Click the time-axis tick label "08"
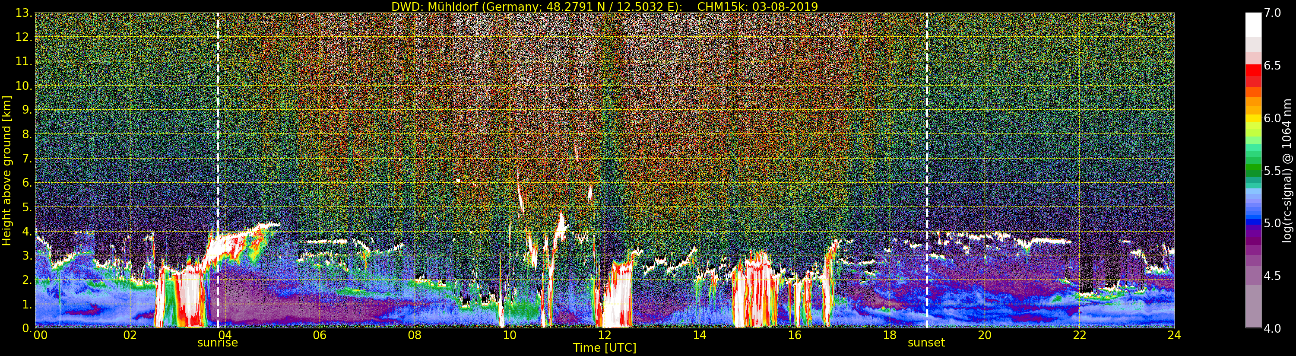This screenshot has height=356, width=1296. coord(415,335)
